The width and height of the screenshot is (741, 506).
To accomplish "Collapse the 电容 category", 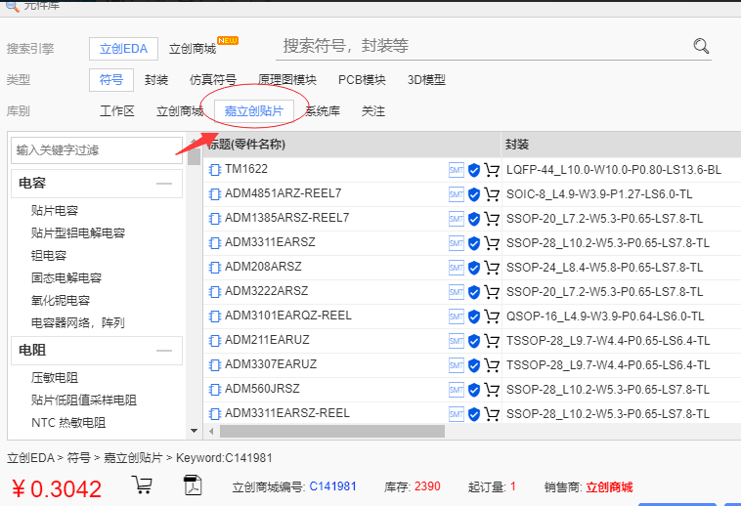I will (x=163, y=183).
